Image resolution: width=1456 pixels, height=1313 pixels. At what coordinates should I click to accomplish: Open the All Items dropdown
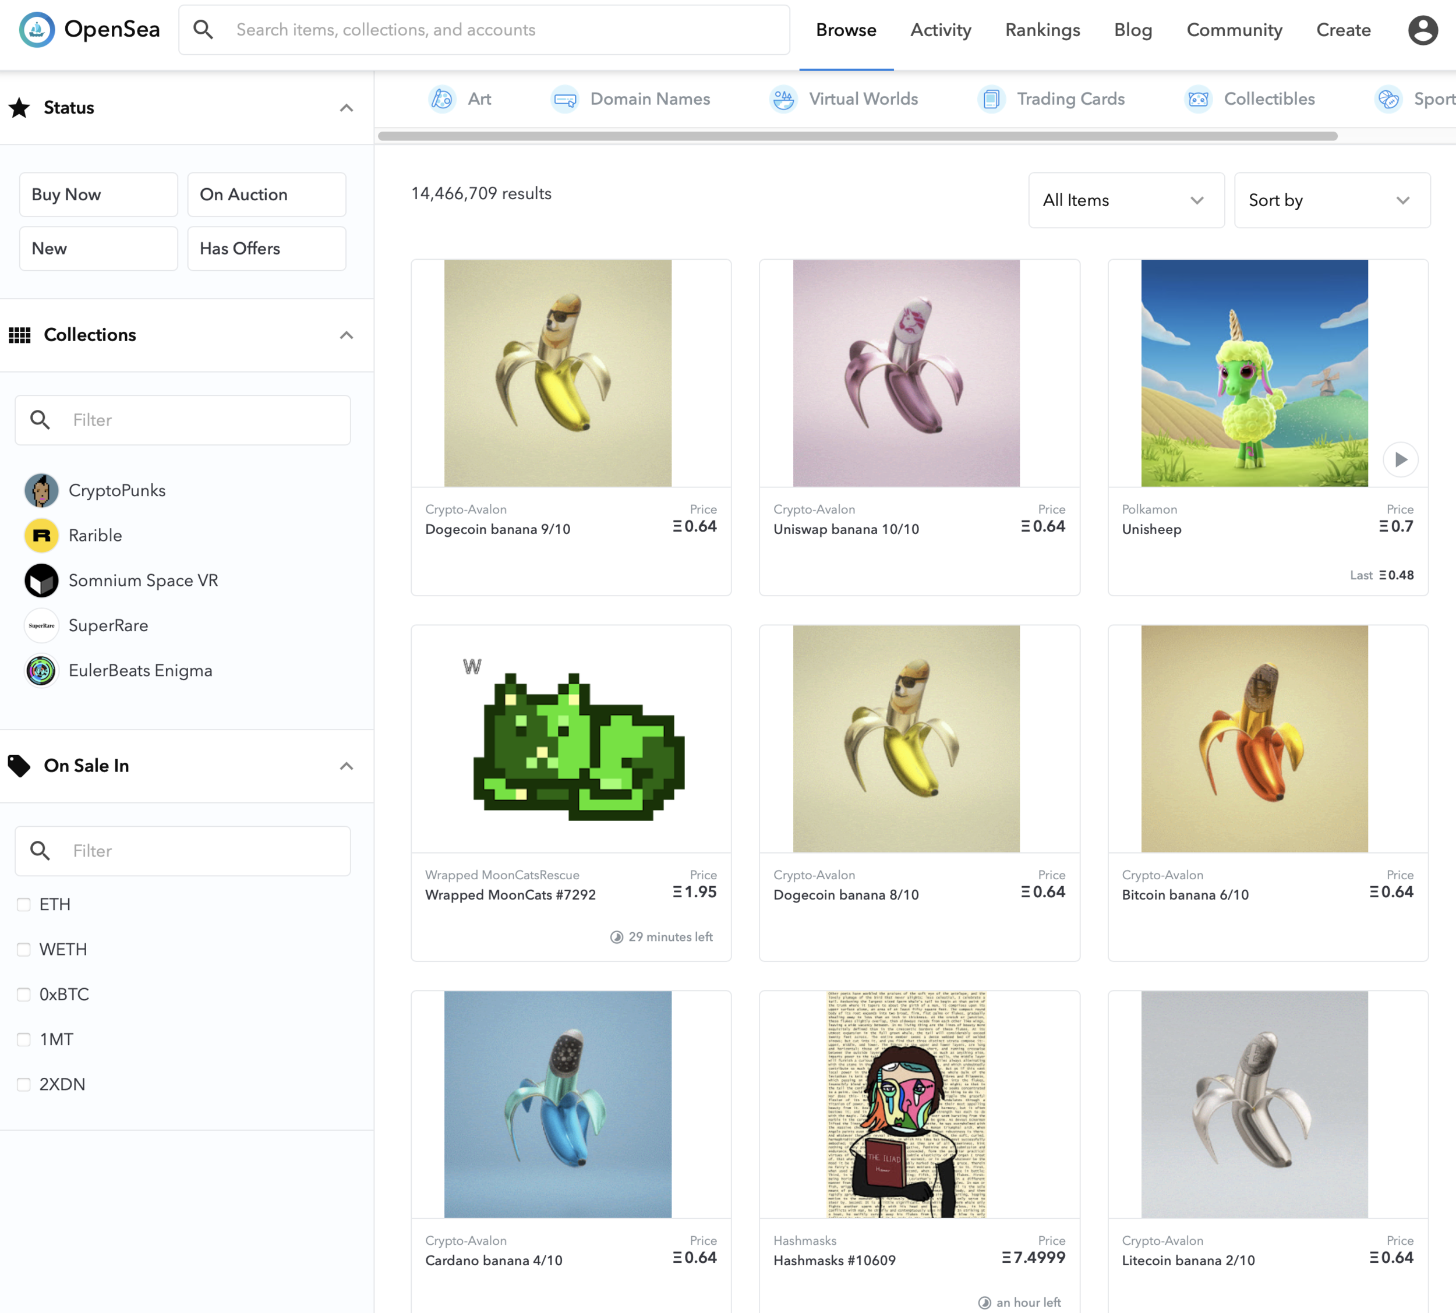click(1126, 200)
